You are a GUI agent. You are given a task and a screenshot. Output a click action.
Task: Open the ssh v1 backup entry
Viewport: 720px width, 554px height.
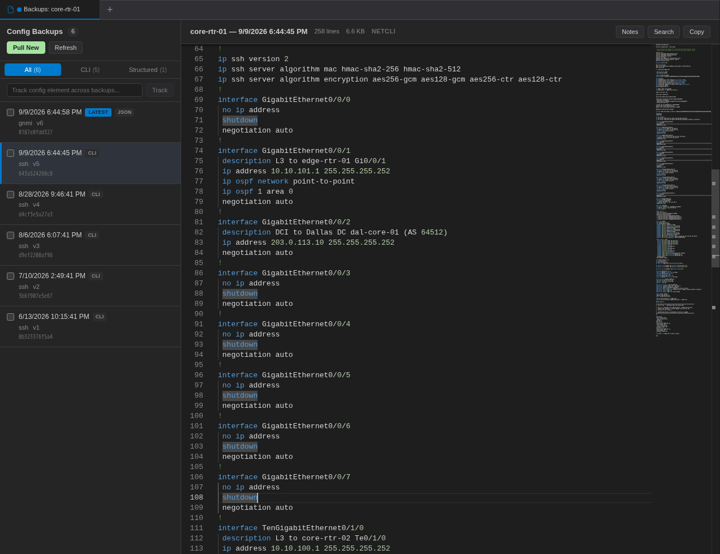[91, 327]
